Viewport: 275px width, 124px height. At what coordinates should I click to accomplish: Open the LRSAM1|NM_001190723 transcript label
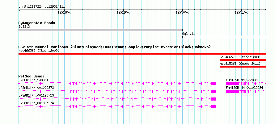pos(36,95)
